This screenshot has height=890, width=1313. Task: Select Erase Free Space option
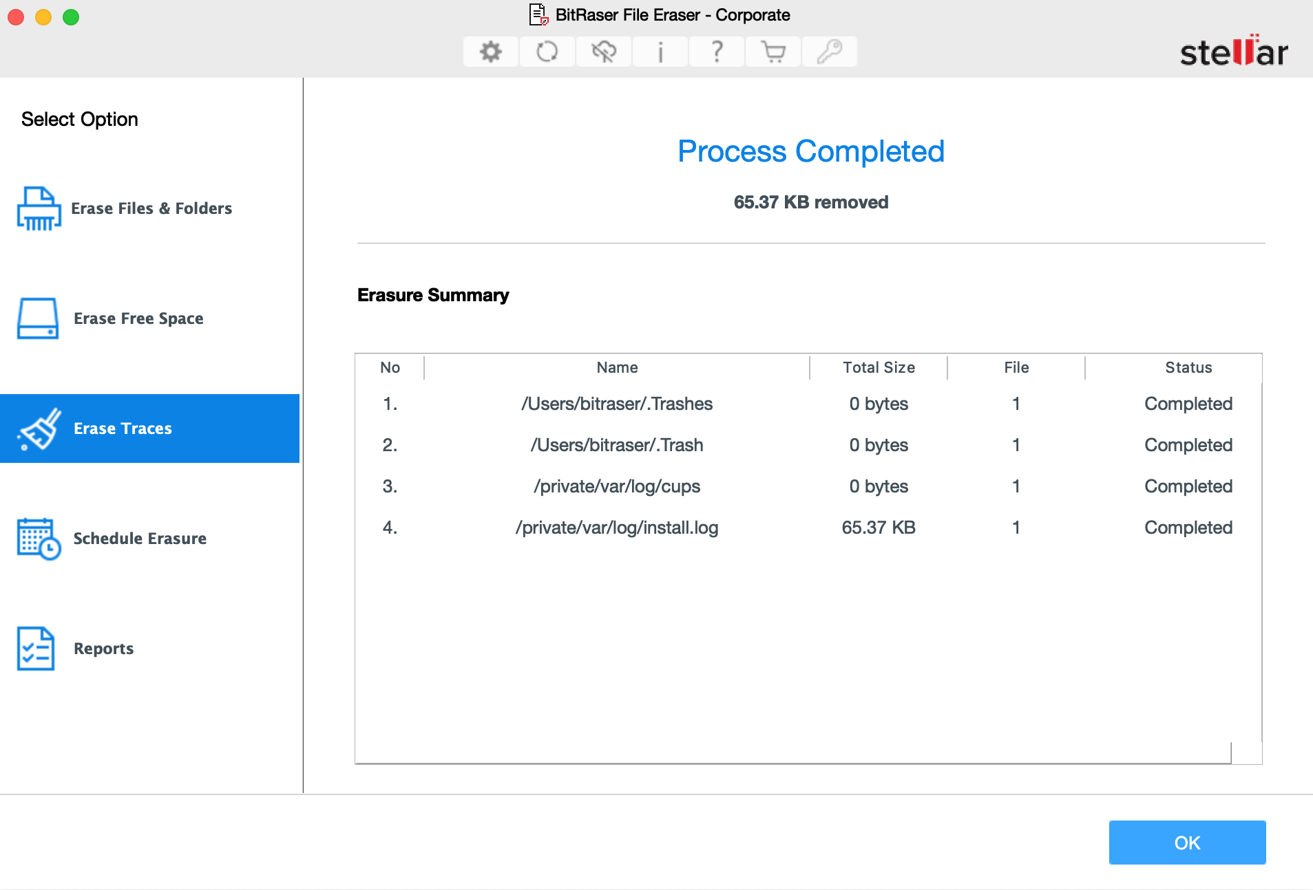tap(150, 318)
